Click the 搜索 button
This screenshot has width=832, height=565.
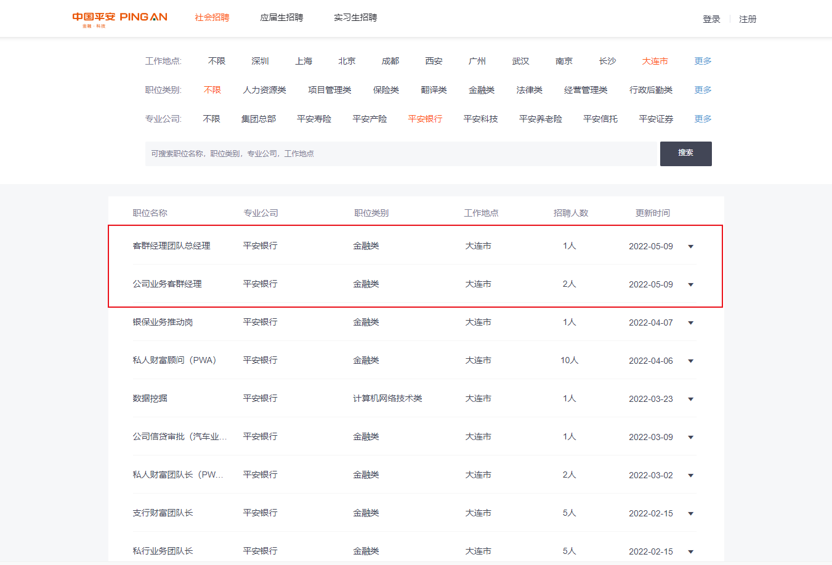point(686,154)
